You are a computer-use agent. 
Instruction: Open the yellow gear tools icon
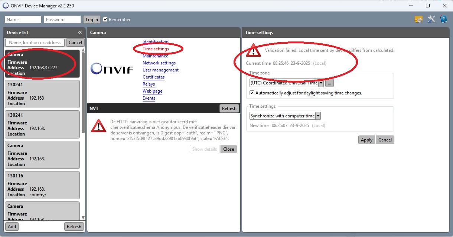(x=418, y=19)
